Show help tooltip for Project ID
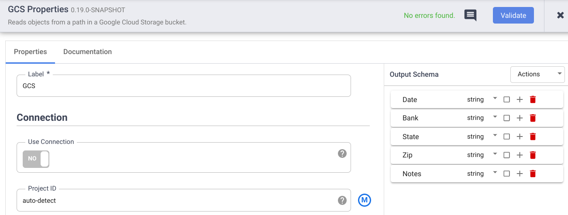568x215 pixels. (x=342, y=200)
